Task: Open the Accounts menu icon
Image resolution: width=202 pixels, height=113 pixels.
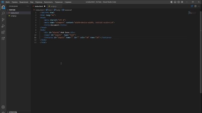Action: click(x=3, y=107)
